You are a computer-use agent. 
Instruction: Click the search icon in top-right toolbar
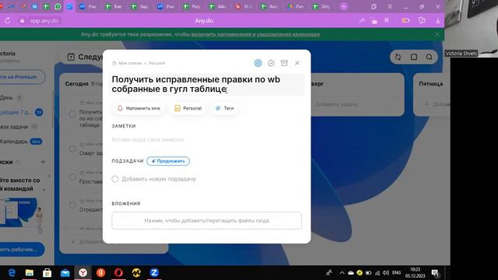[x=429, y=57]
